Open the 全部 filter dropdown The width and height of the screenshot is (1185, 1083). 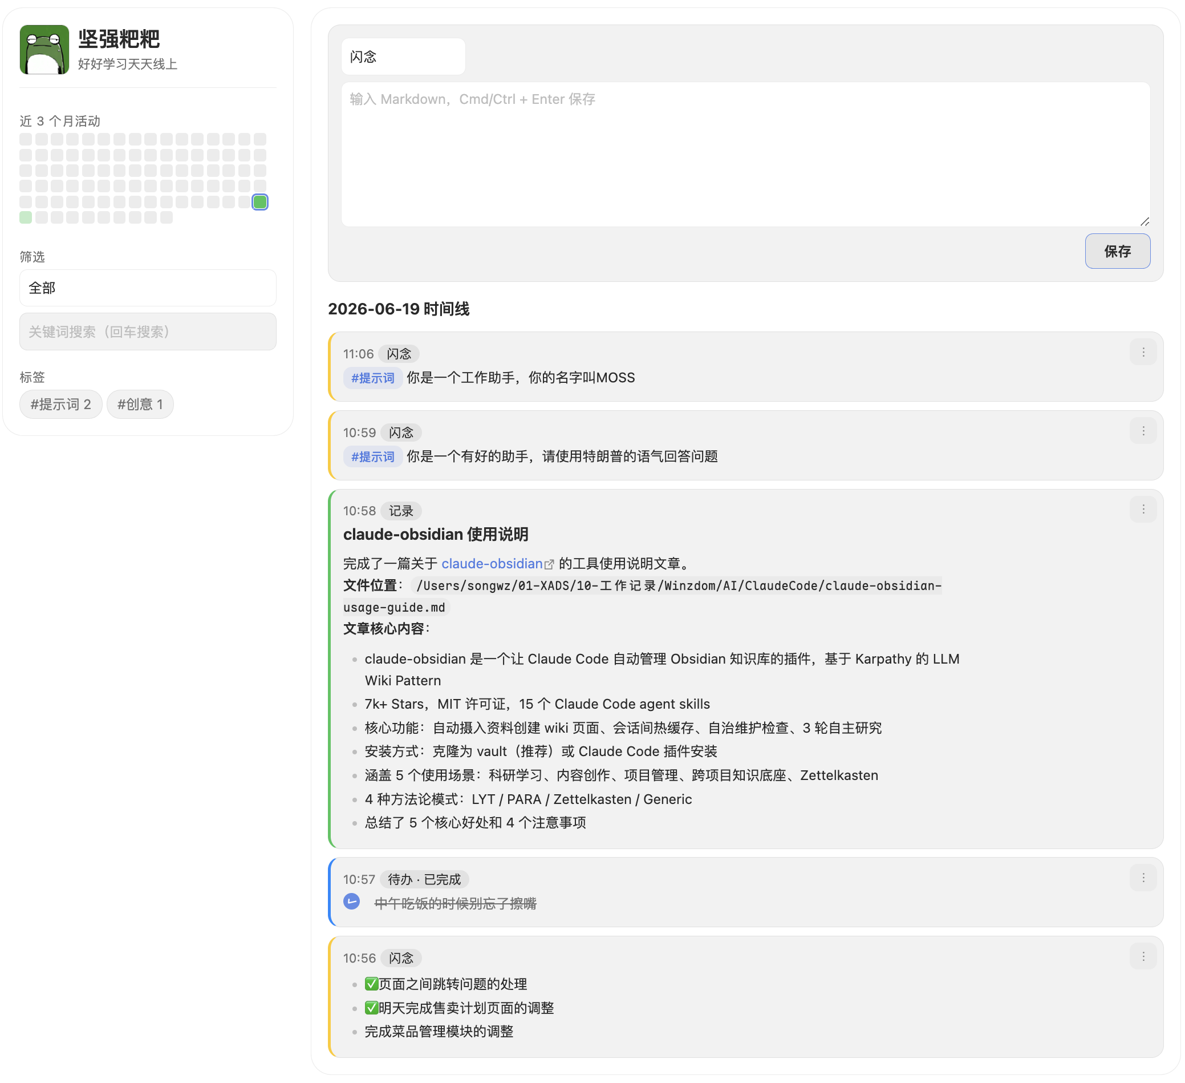[x=148, y=288]
